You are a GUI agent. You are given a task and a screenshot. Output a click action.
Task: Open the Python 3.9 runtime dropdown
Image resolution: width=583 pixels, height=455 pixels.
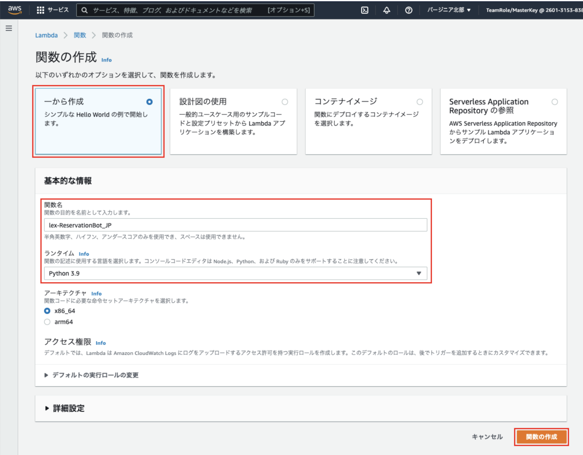(x=235, y=273)
